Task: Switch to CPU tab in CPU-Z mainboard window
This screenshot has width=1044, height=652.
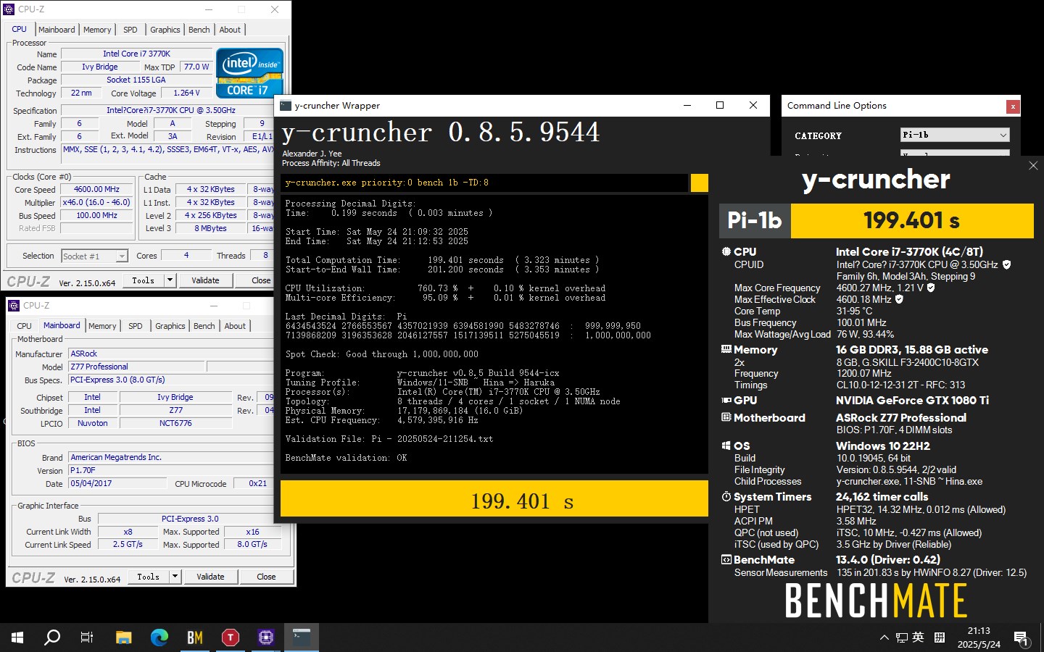Action: [x=24, y=326]
